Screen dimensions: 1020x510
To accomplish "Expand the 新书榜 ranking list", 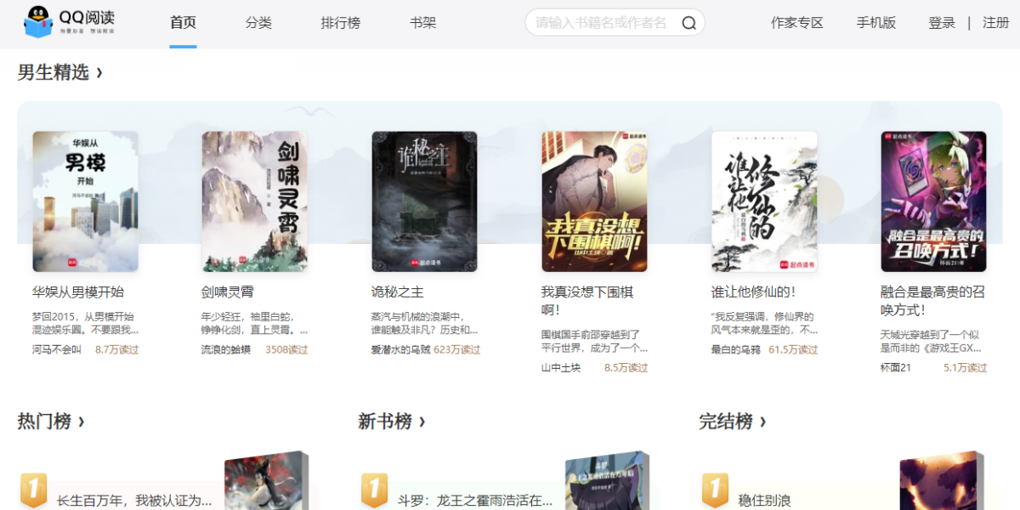I will (392, 422).
